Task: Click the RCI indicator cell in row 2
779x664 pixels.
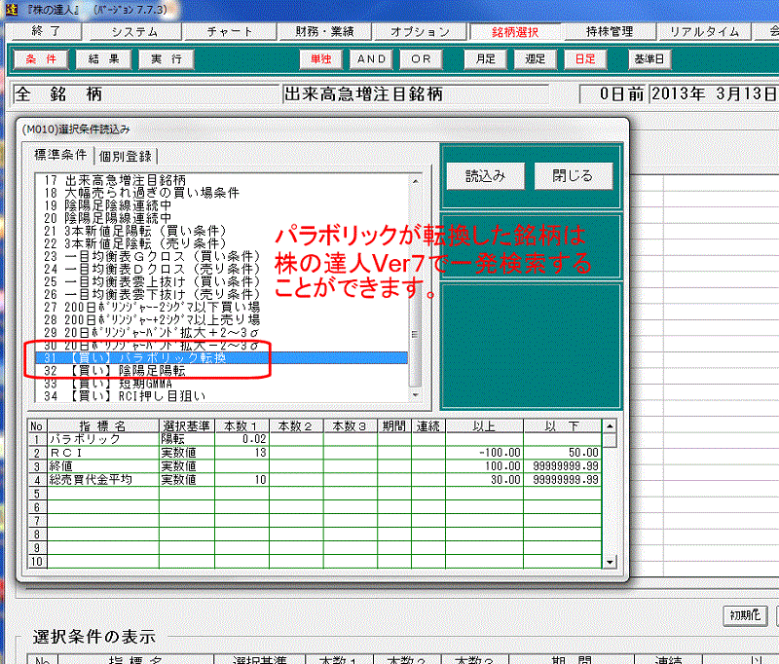Action: 103,453
